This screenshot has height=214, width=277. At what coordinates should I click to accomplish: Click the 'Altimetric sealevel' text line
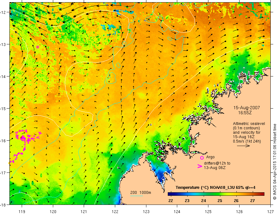249,124
